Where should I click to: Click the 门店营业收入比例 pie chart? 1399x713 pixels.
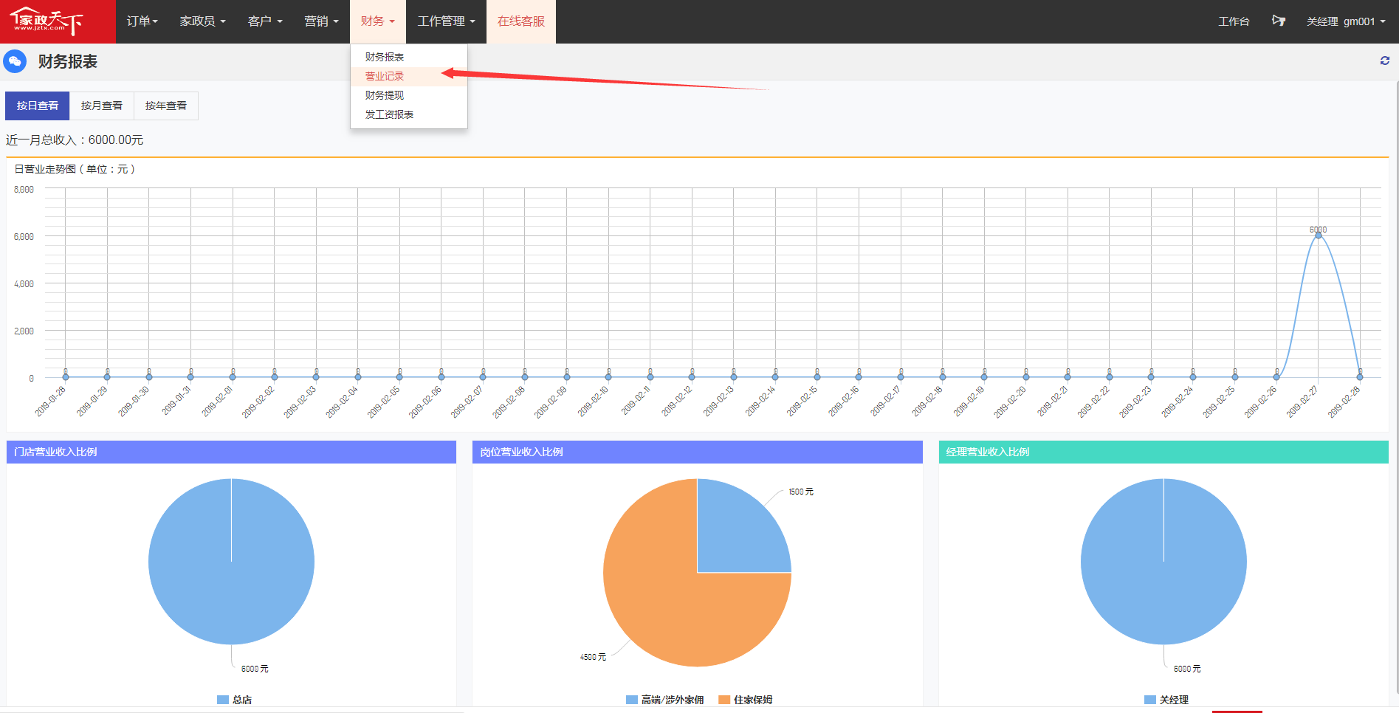(x=231, y=562)
